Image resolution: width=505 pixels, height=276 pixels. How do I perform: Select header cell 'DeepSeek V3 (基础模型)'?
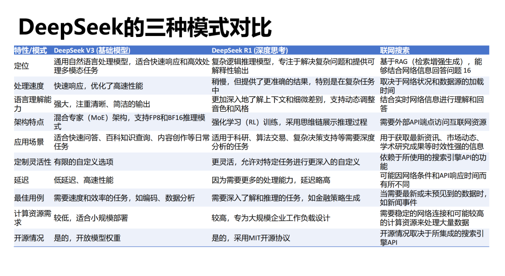92,51
